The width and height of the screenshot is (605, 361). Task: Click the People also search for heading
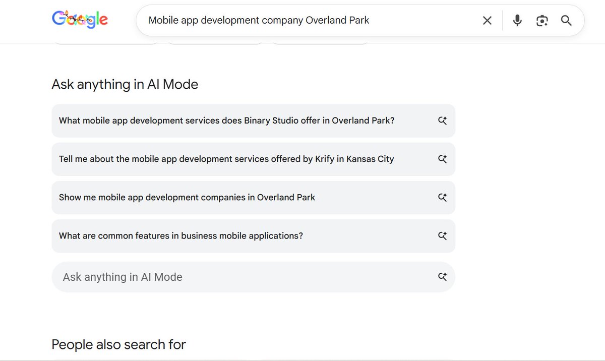coord(119,345)
